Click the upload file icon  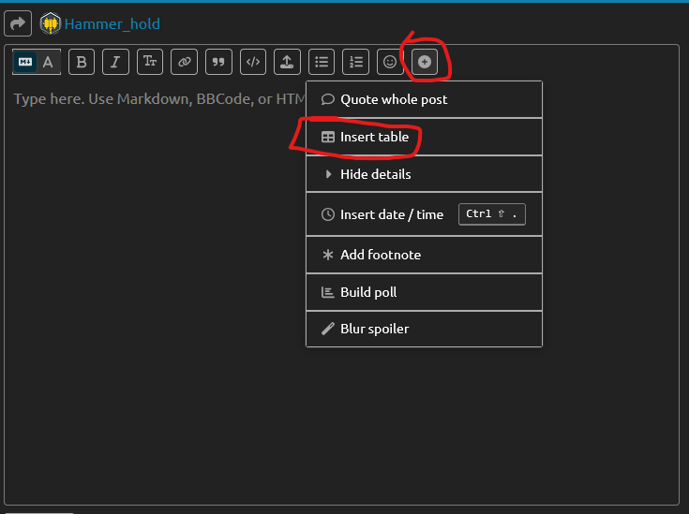[x=287, y=62]
